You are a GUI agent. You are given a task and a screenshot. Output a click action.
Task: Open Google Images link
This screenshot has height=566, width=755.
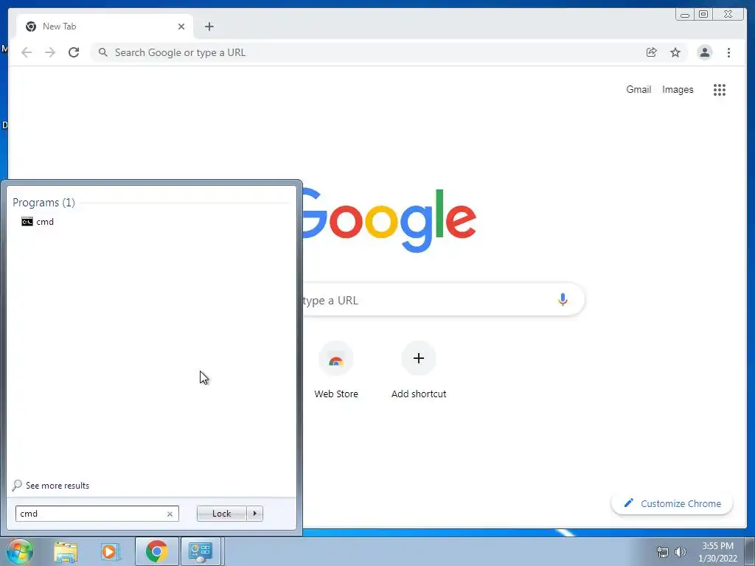(x=678, y=89)
